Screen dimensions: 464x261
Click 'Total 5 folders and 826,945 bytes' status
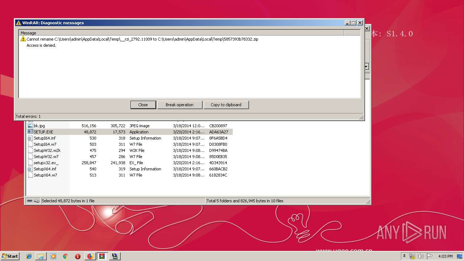coord(245,201)
